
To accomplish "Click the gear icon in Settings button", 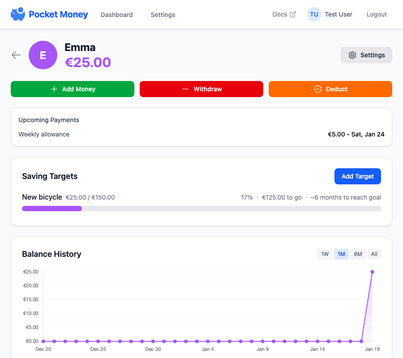I will [x=352, y=55].
